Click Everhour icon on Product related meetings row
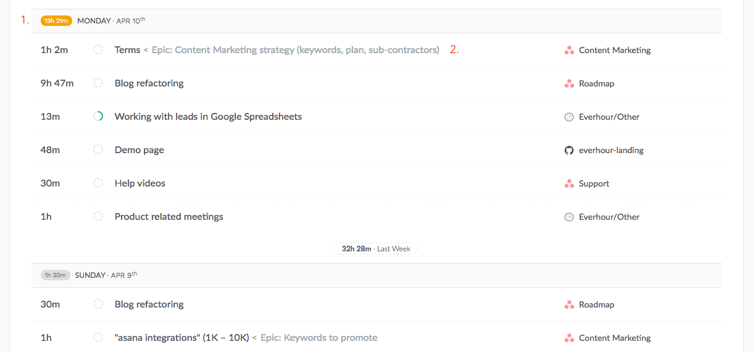Screen dimensions: 753x352 (x=569, y=217)
